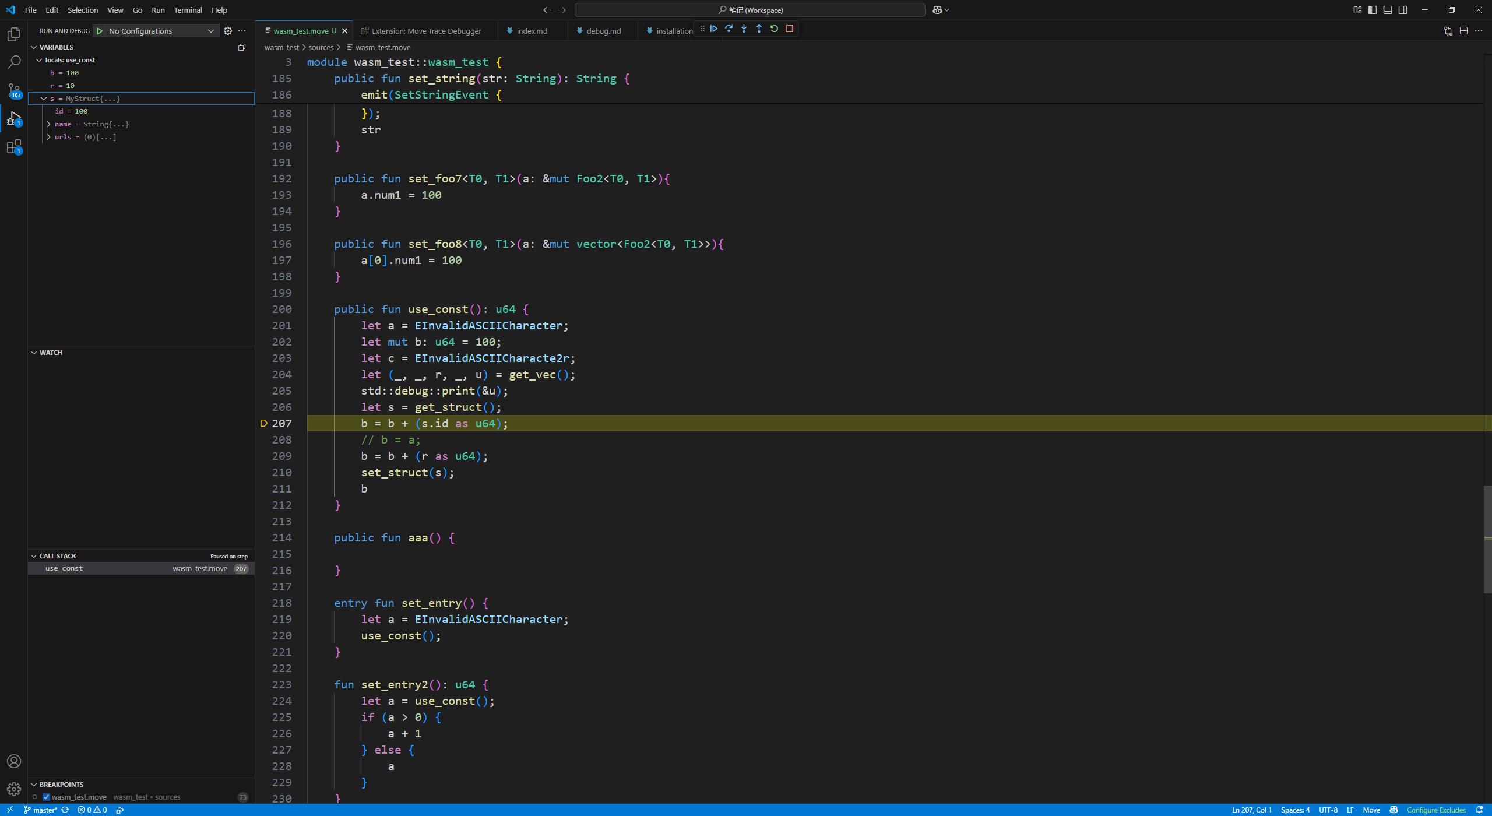Collapse all variables in Variables panel

click(242, 47)
